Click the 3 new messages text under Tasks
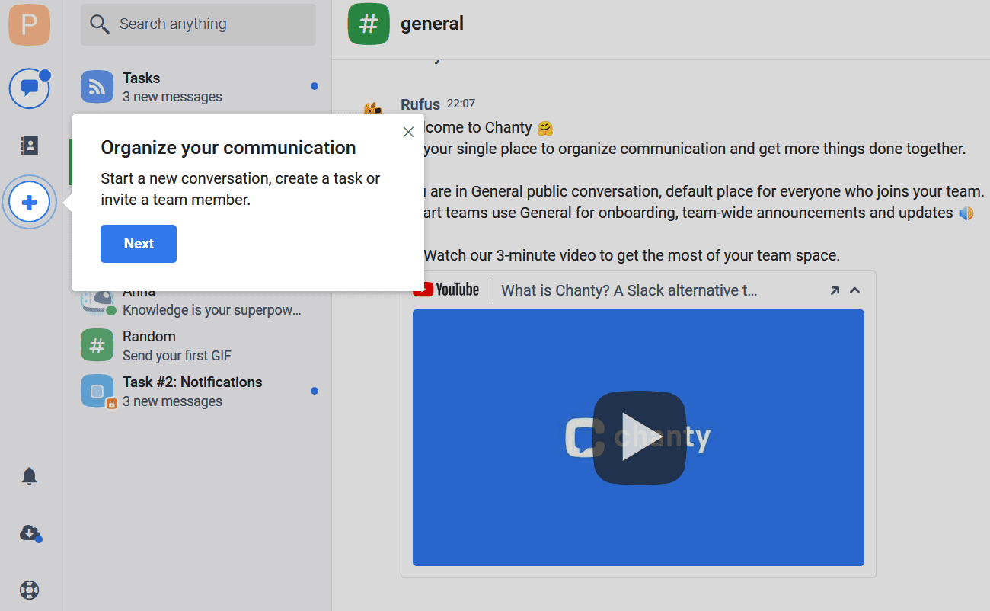Image resolution: width=990 pixels, height=611 pixels. pos(172,97)
